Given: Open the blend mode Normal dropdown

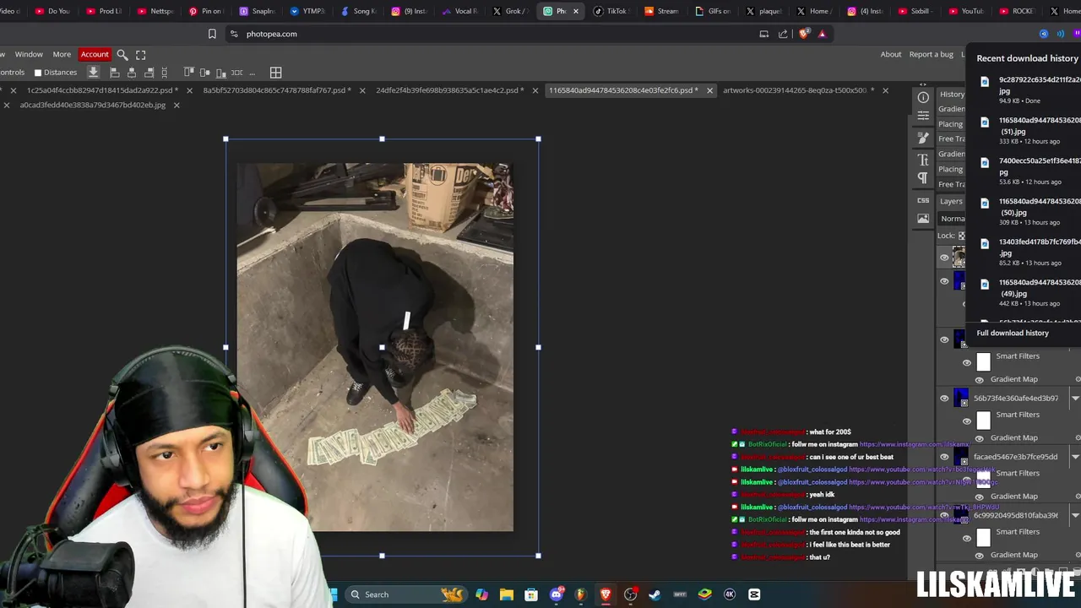Looking at the screenshot, I should click(x=953, y=219).
